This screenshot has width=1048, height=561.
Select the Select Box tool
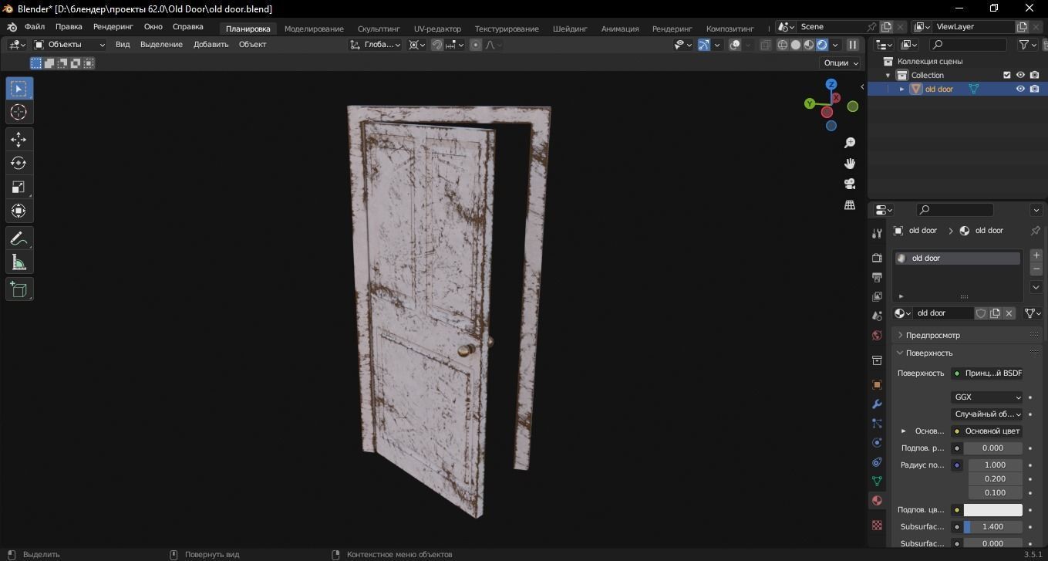(19, 89)
